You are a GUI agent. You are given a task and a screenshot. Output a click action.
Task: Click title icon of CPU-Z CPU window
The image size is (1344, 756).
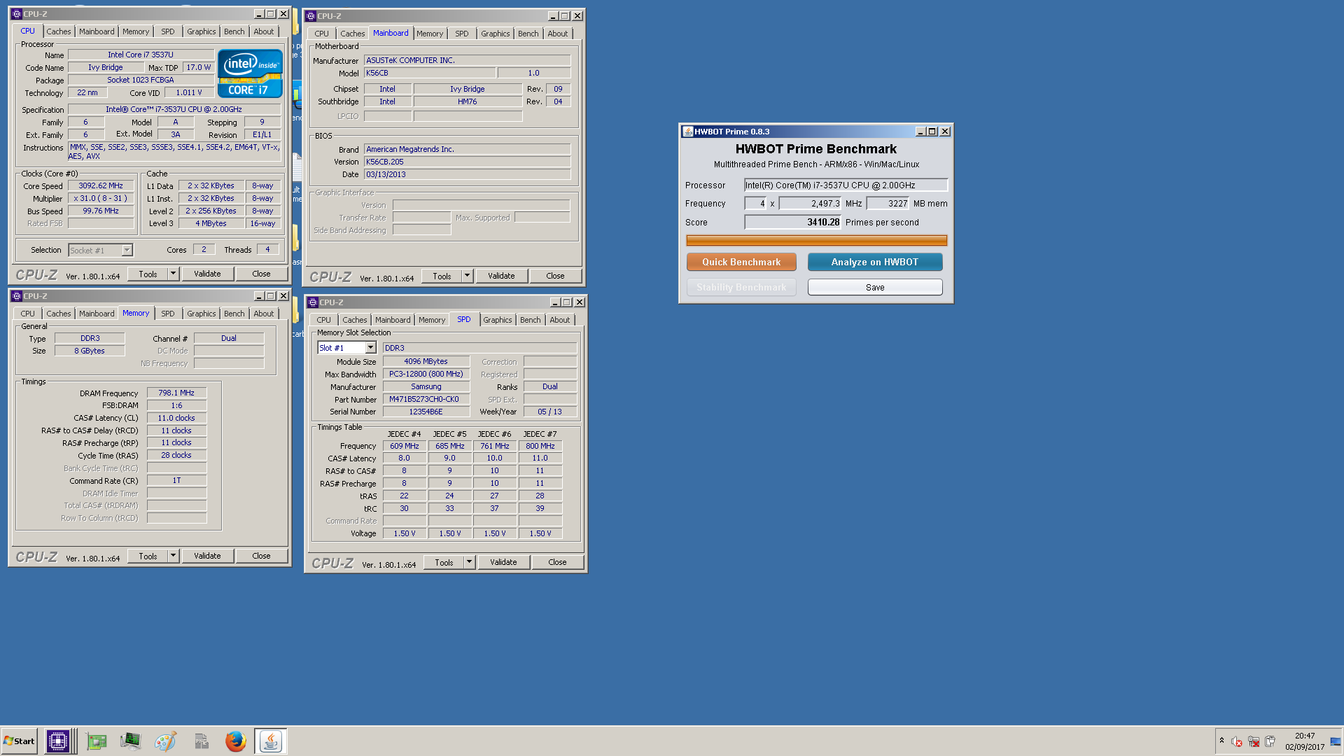17,14
